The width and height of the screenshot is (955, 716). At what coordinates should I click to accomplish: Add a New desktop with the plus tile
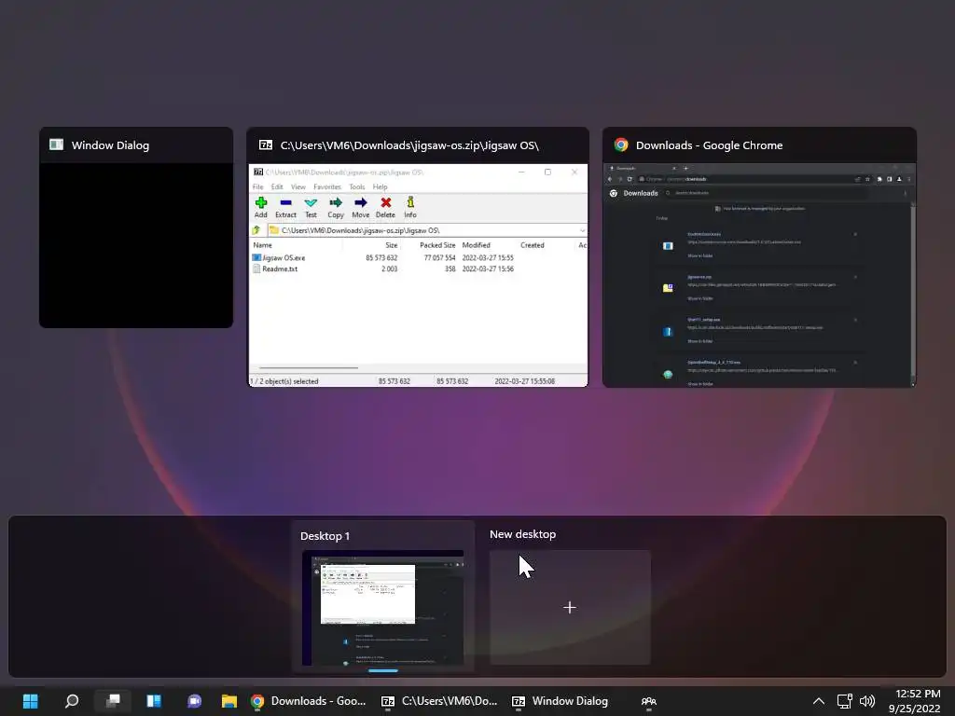(570, 608)
